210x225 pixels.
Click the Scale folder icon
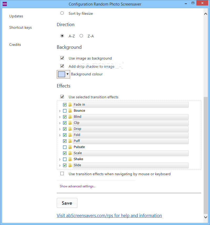70,153
